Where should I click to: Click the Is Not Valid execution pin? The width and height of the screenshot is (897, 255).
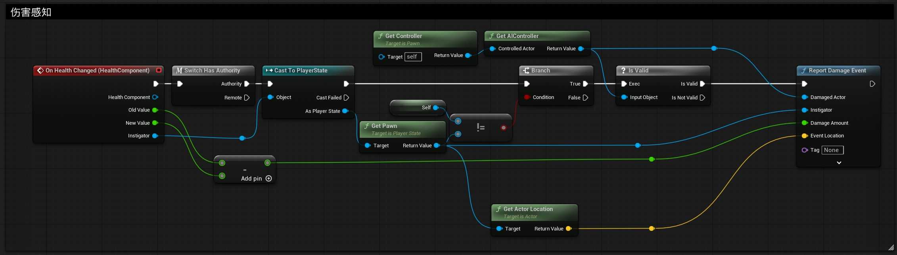pyautogui.click(x=702, y=97)
